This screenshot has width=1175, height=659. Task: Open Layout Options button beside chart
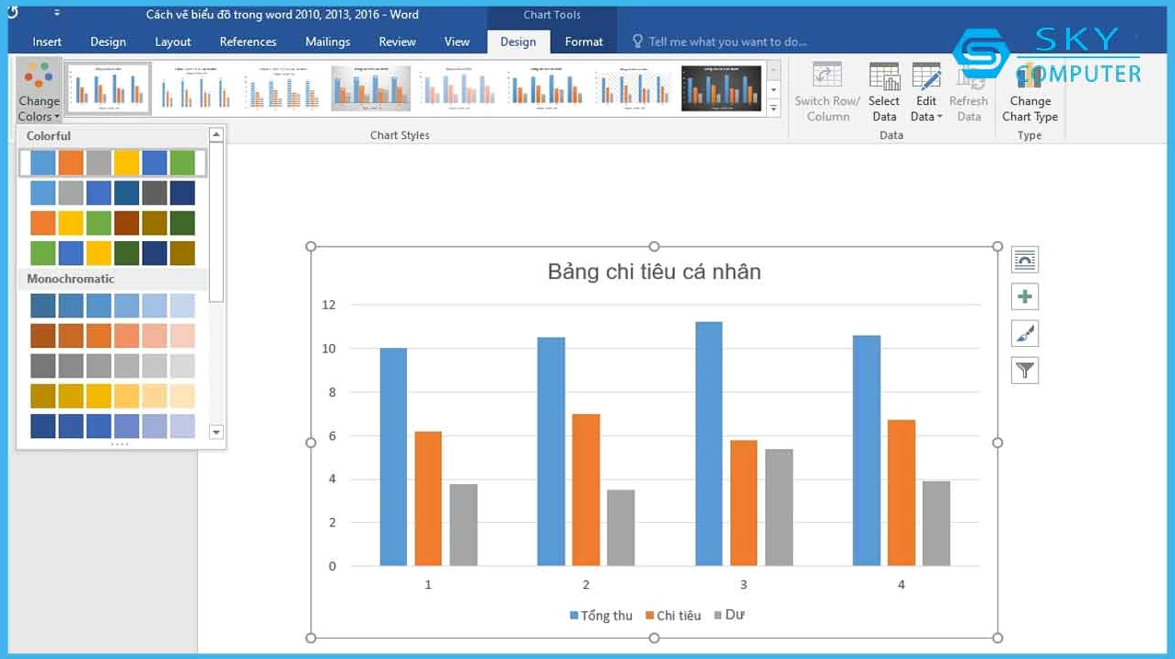1025,260
